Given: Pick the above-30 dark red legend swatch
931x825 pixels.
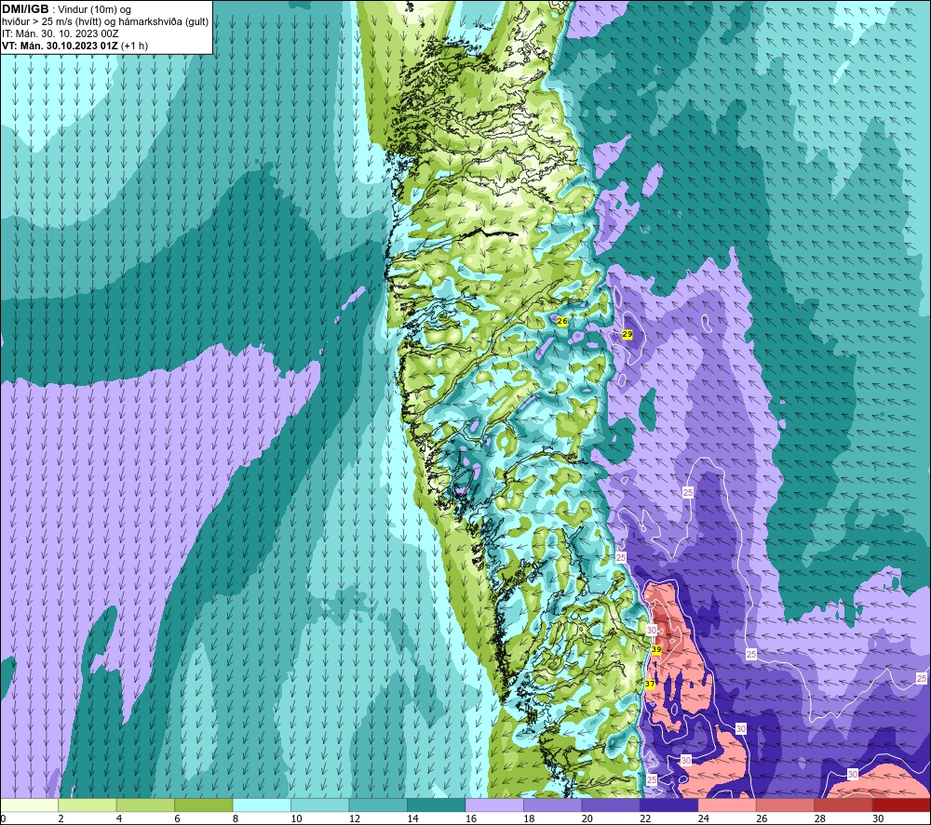Looking at the screenshot, I should tap(902, 805).
